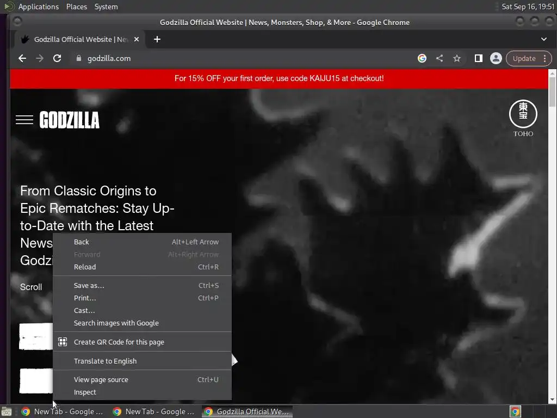Screen dimensions: 557x418
Task: Click the Chrome icon in taskbar tray
Action: pyautogui.click(x=515, y=411)
